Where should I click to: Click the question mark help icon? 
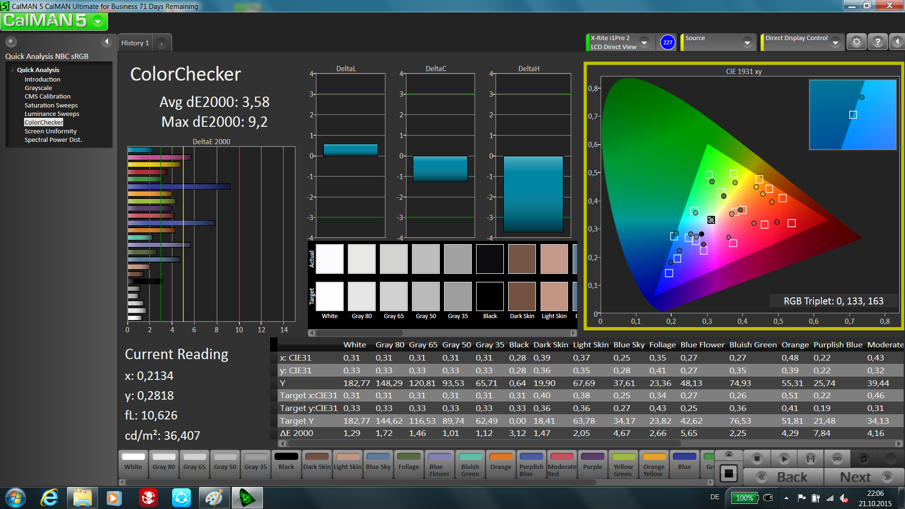click(877, 42)
